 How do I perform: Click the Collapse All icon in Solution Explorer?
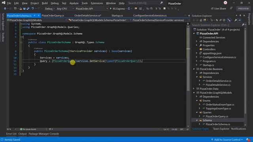coord(221,20)
